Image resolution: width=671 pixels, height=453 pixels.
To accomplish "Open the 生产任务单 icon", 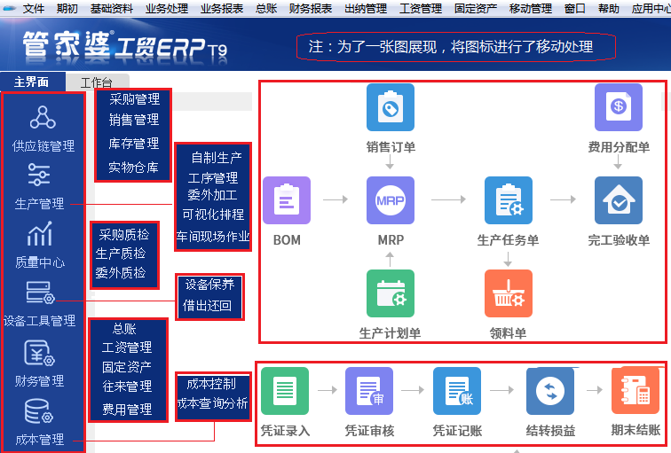I will pos(509,200).
